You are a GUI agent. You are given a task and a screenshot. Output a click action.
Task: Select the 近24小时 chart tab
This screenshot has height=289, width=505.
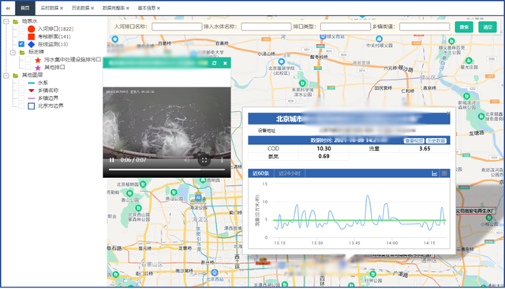click(290, 173)
